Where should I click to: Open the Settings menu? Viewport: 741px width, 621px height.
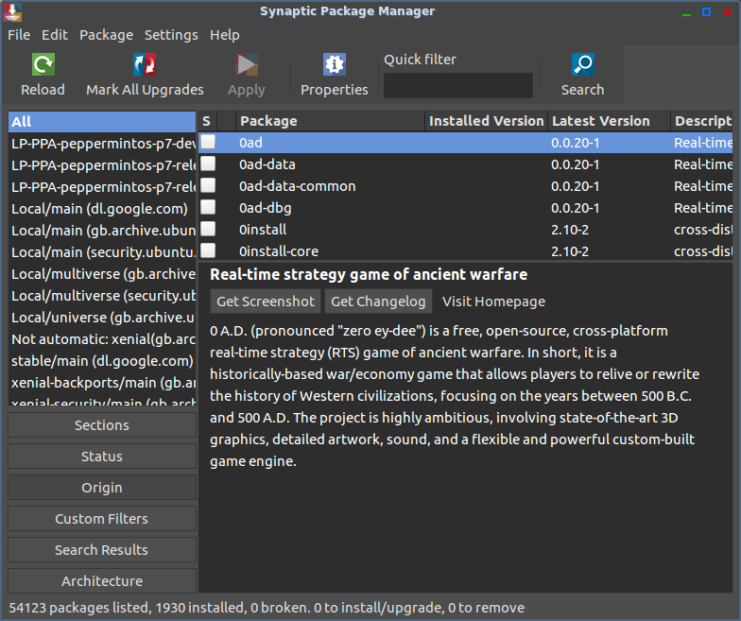pyautogui.click(x=171, y=35)
